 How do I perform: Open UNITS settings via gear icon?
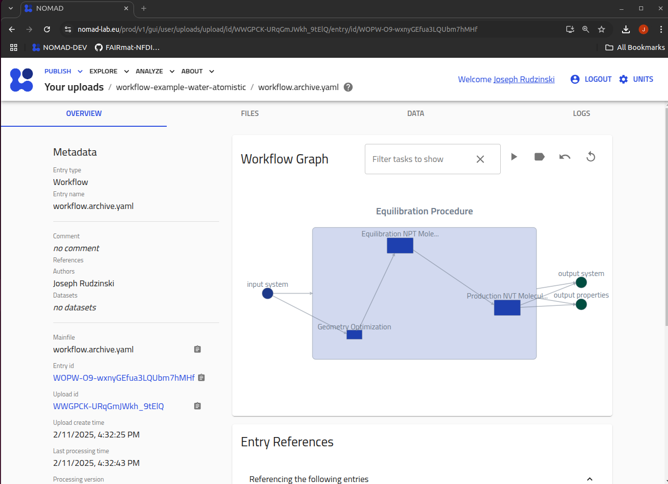click(x=623, y=79)
